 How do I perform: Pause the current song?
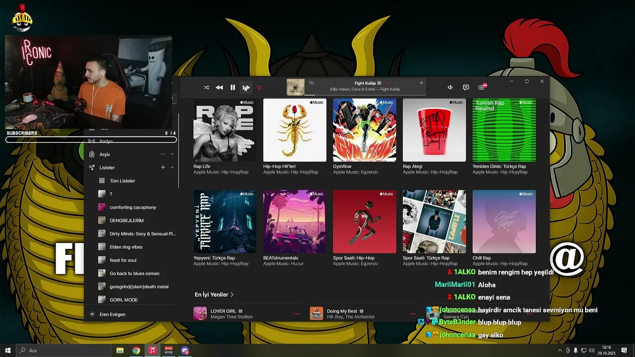click(x=233, y=88)
